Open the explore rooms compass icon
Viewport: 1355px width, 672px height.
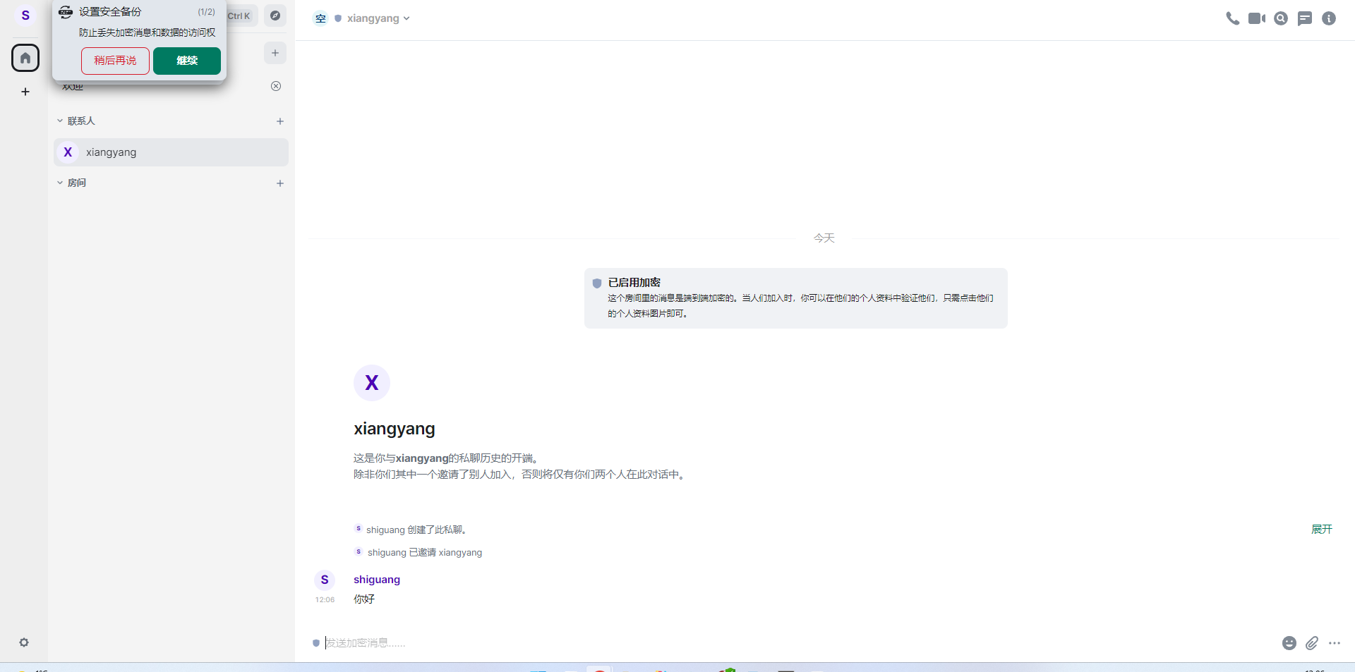click(275, 16)
